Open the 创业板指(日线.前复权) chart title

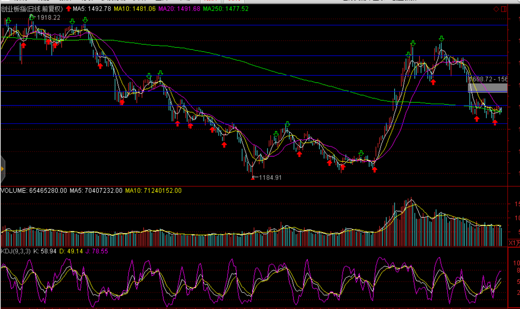click(32, 9)
